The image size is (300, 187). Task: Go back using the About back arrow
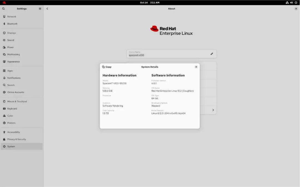coord(47,9)
